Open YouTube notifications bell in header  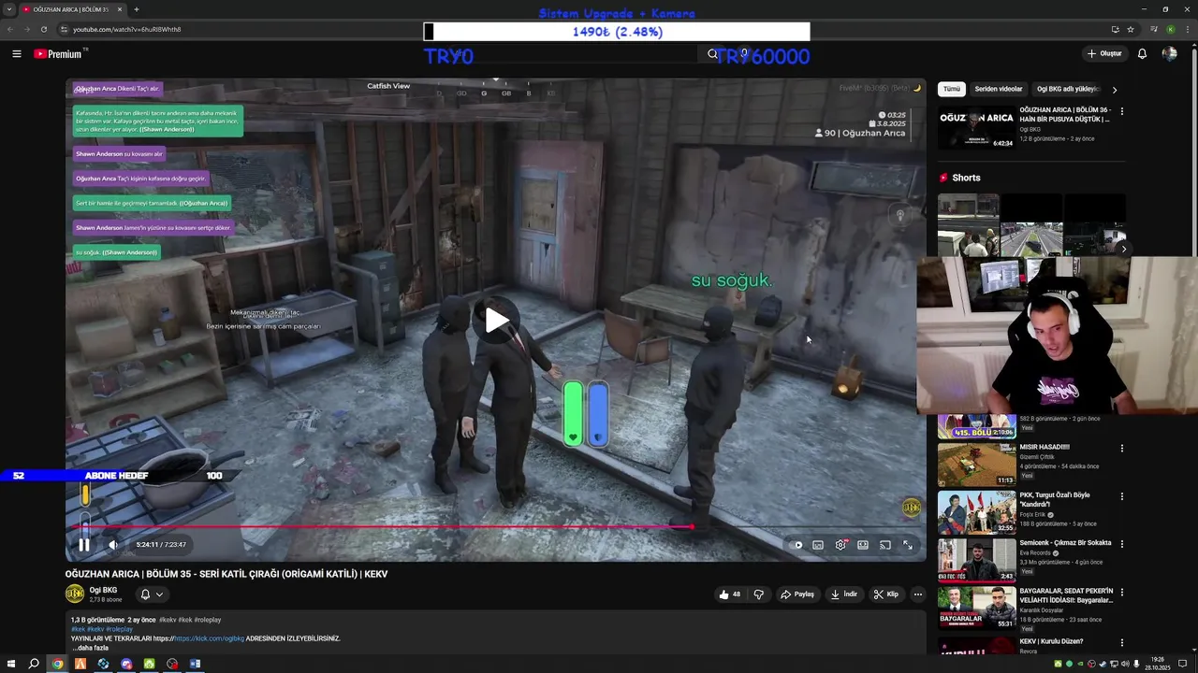pos(1142,53)
